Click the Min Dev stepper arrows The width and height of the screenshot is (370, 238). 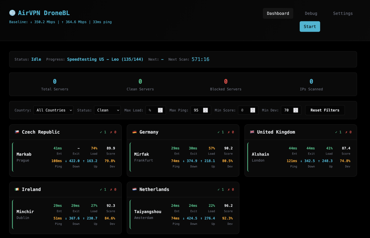pos(296,110)
